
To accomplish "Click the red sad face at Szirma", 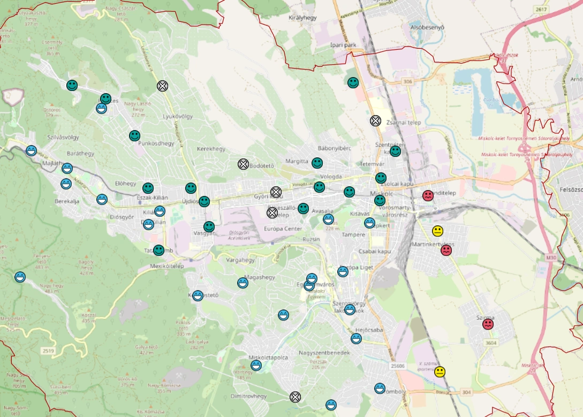I will coord(488,324).
